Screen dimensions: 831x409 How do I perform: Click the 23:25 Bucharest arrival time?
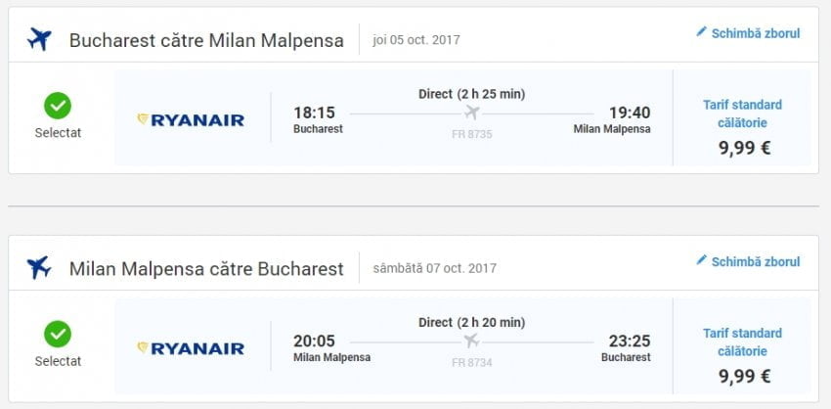click(x=630, y=341)
